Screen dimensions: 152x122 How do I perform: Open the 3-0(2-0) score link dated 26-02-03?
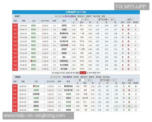pyautogui.click(x=46, y=26)
